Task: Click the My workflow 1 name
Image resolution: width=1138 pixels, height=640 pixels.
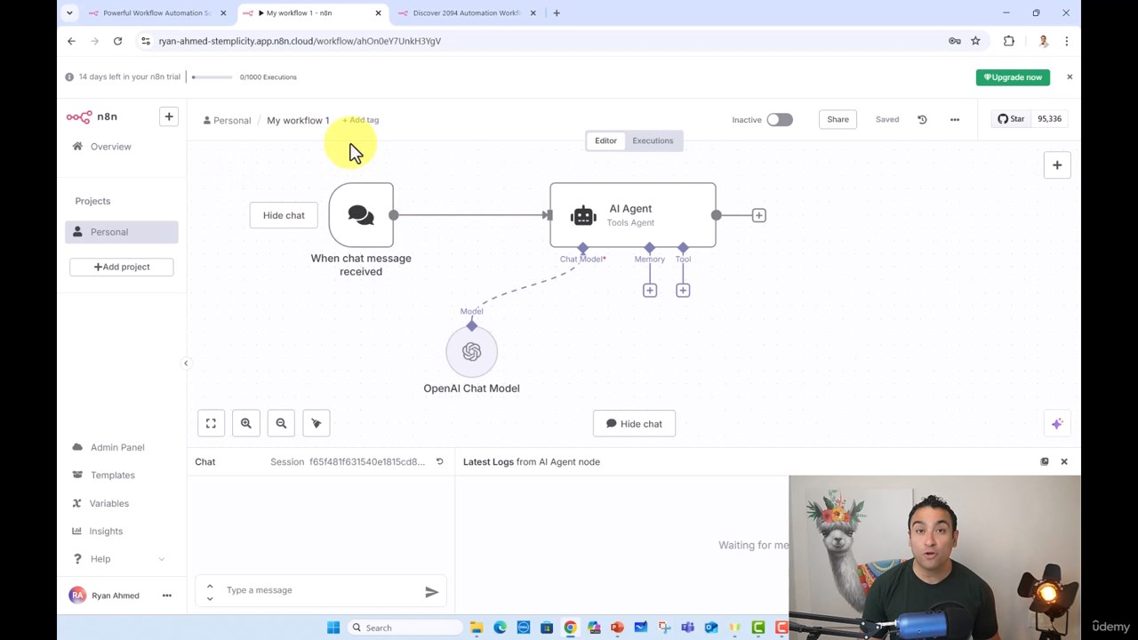Action: [x=298, y=120]
